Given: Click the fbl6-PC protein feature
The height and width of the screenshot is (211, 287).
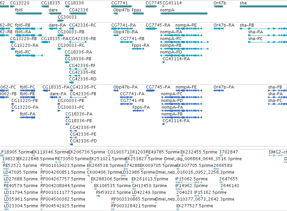Looking at the screenshot, I should click(x=27, y=87).
